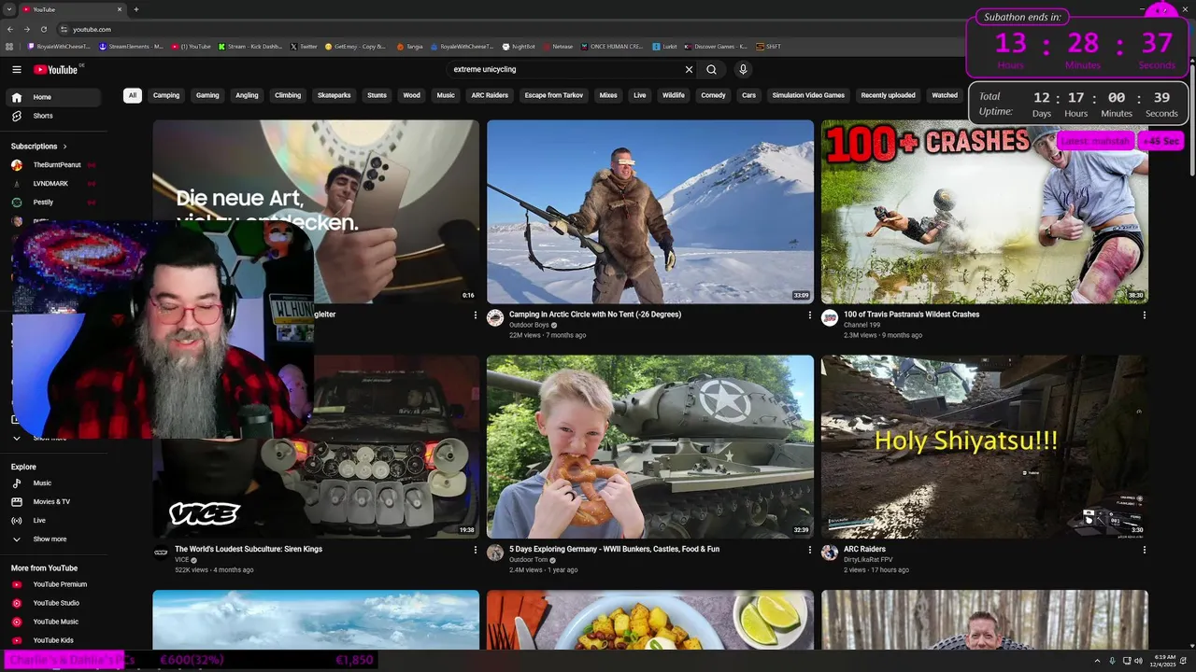Play the boy with pretzel tank thumbnail
This screenshot has height=672, width=1196.
click(x=650, y=446)
